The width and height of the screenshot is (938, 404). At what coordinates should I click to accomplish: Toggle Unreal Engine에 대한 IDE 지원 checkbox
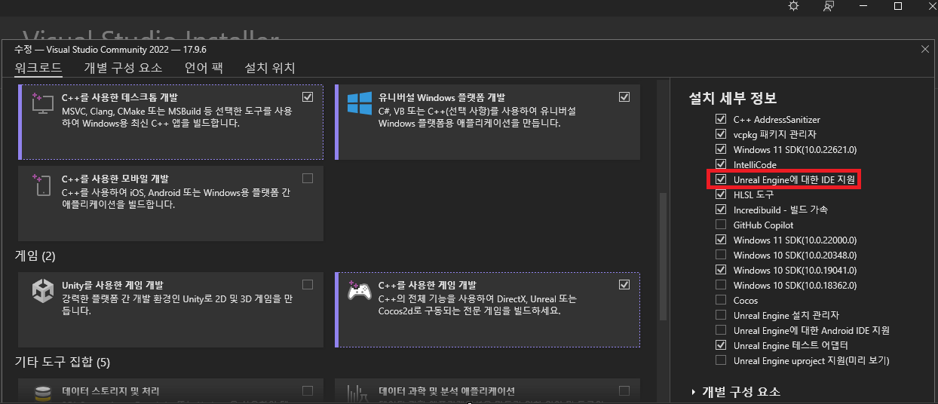click(721, 179)
